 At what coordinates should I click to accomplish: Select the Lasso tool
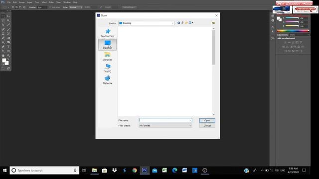[3, 20]
